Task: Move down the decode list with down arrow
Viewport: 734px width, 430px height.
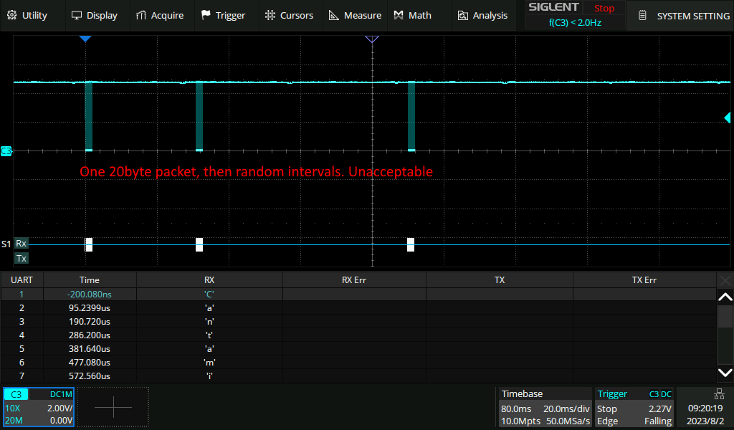Action: click(725, 373)
